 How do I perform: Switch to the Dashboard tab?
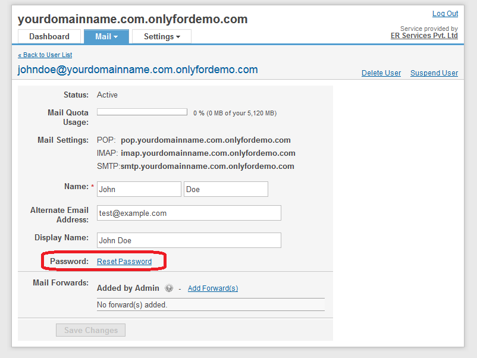[49, 36]
